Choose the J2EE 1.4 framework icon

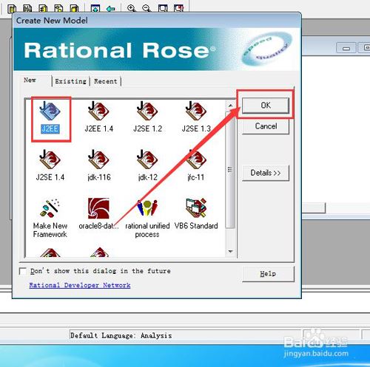(x=98, y=111)
